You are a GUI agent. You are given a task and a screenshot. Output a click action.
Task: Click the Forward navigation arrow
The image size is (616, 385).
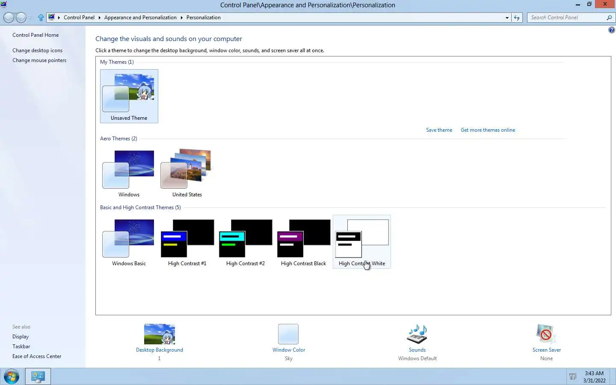coord(21,18)
